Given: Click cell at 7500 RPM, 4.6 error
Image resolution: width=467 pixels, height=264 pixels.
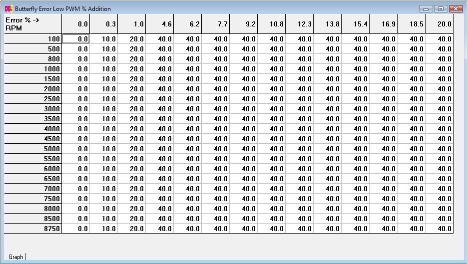Looking at the screenshot, I should 160,199.
